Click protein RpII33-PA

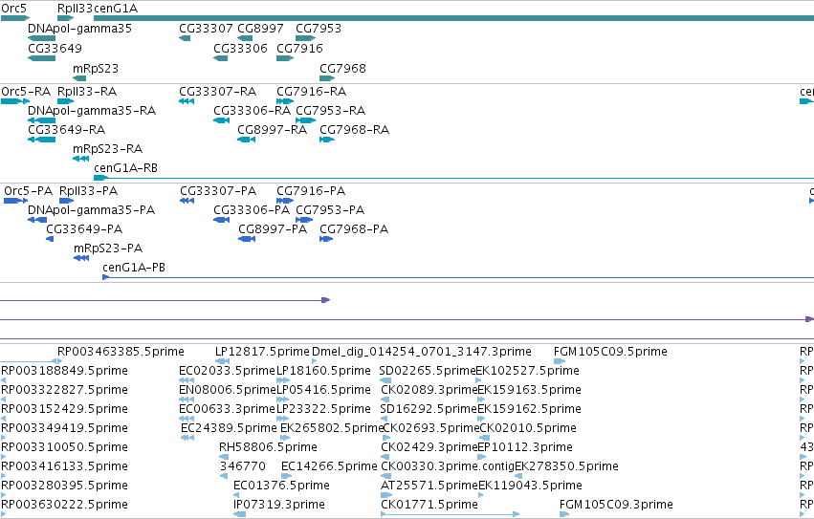point(66,201)
